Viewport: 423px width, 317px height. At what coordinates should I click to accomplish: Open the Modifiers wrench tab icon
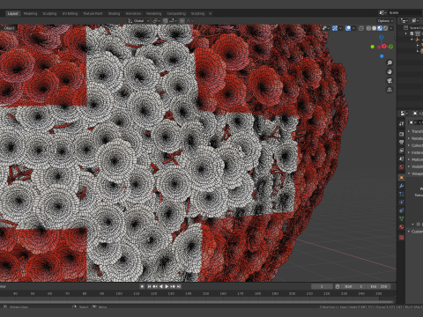tap(401, 186)
